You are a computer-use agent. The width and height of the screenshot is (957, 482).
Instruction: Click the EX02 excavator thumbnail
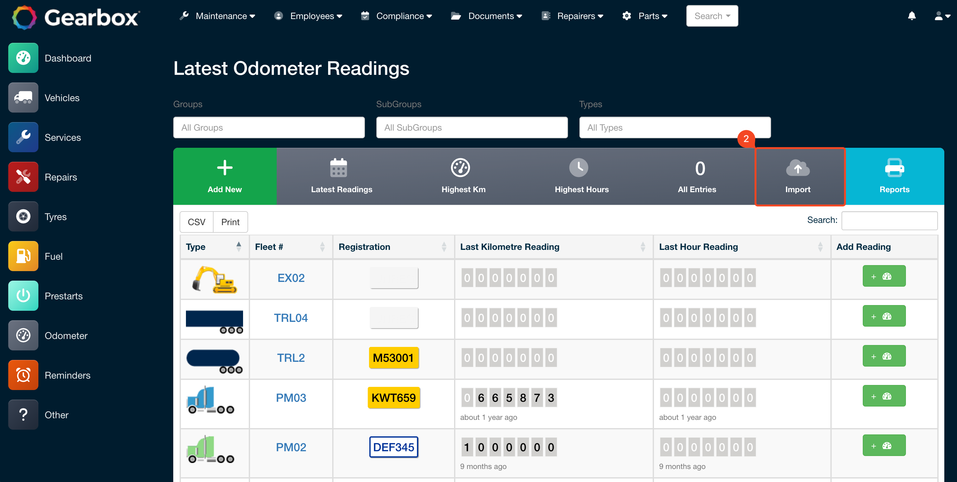pos(214,279)
